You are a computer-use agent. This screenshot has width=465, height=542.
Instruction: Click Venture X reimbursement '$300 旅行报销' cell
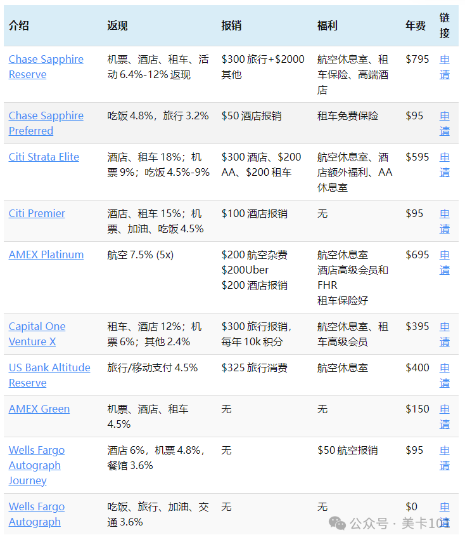pos(257,334)
